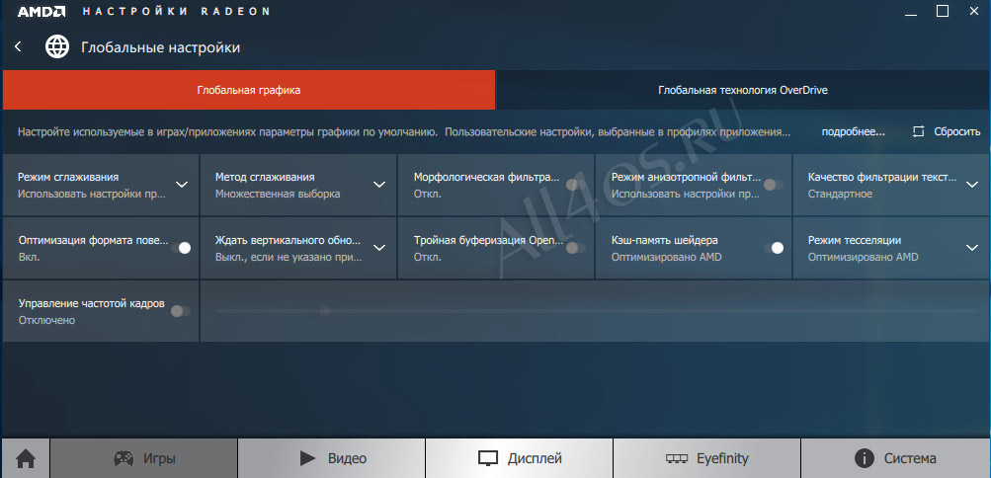
Task: Open the Home icon in bottom bar
Action: click(26, 459)
